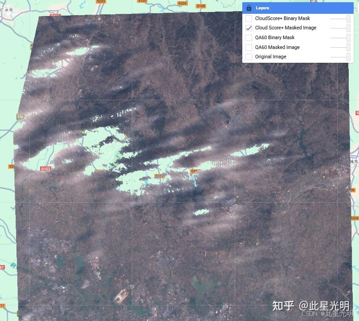Click the lock icon on the Layers panel
The image size is (359, 321).
click(248, 8)
